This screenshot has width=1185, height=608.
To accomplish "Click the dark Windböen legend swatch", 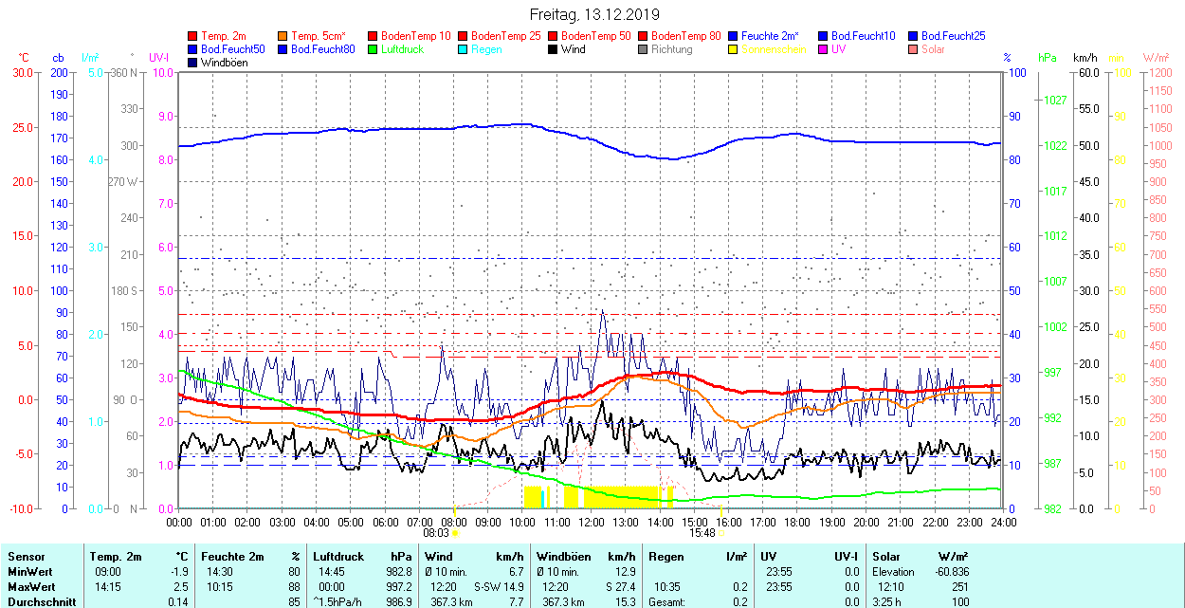I will tap(193, 63).
